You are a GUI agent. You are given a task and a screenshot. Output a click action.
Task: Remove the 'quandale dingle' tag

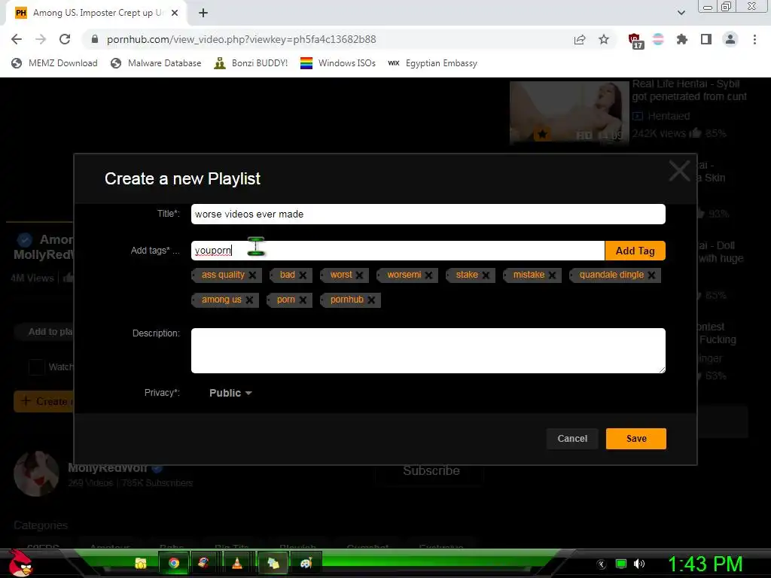point(651,275)
